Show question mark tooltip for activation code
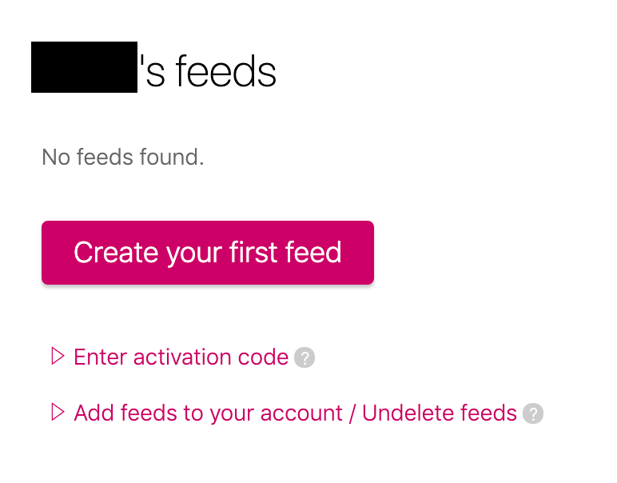617x483 pixels. (305, 357)
